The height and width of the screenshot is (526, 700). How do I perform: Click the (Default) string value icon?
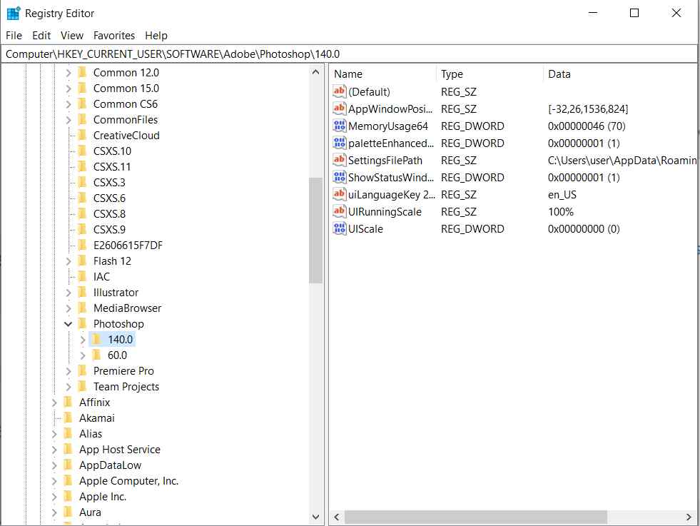[x=339, y=91]
